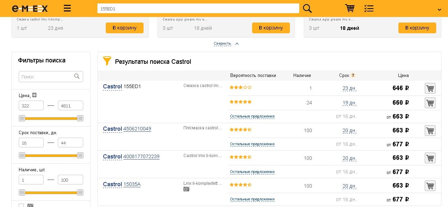Click the cart icon in the 4506210049 row
The height and width of the screenshot is (207, 448).
(x=430, y=130)
